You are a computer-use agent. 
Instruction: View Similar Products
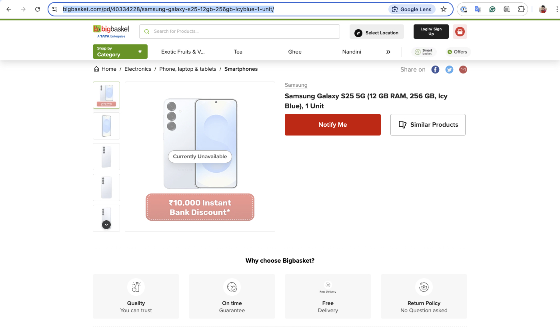point(428,125)
